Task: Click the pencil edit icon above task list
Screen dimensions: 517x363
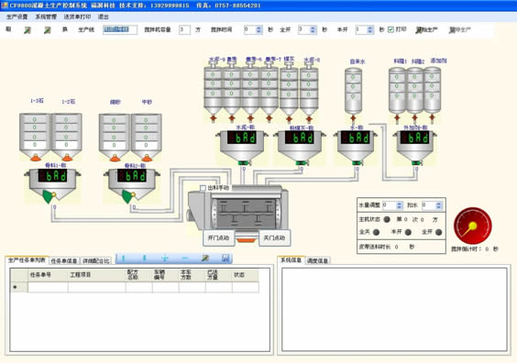Action: (x=205, y=258)
